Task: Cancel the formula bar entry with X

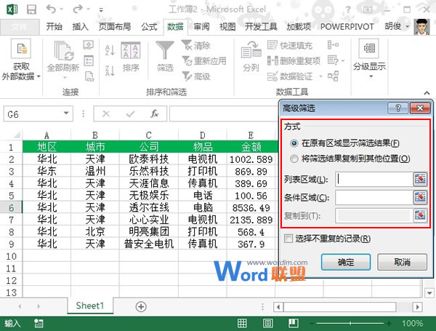Action: [x=106, y=113]
